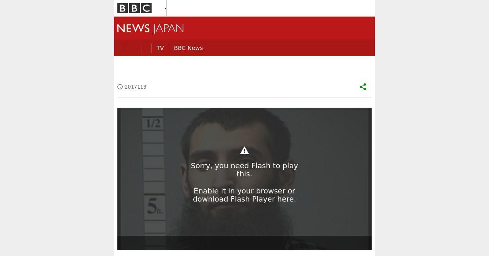The height and width of the screenshot is (256, 489).
Task: Open the green share icon
Action: pyautogui.click(x=363, y=87)
